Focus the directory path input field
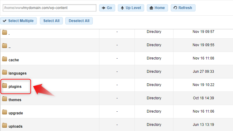This screenshot has width=233, height=131. pos(49,8)
